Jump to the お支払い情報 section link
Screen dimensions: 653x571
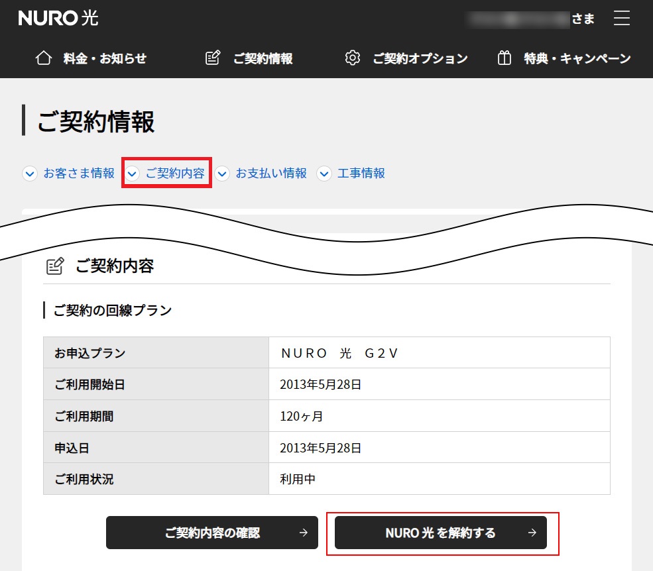(x=271, y=173)
